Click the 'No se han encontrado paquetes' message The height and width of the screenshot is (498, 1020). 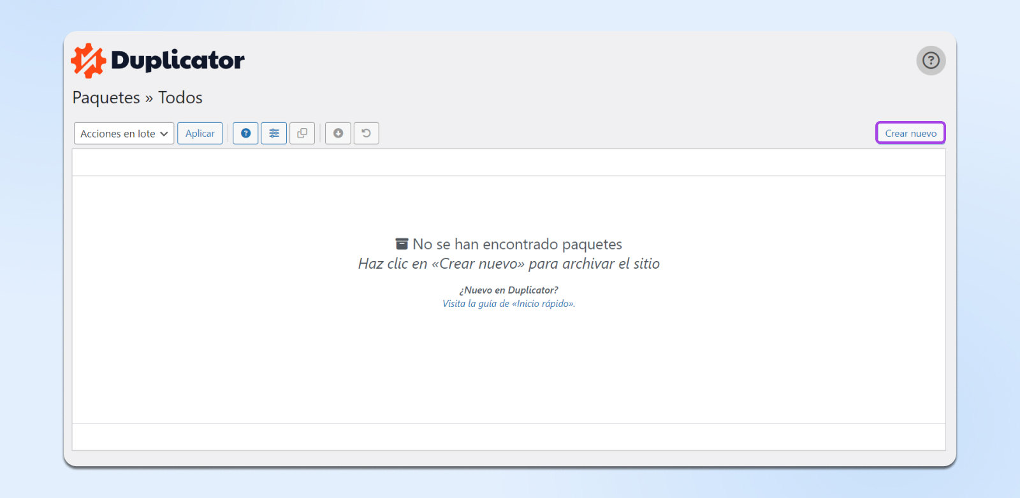(517, 244)
